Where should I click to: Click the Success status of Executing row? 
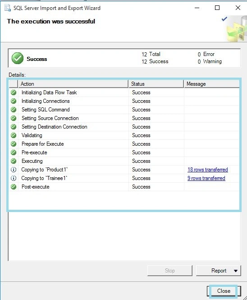(141, 161)
